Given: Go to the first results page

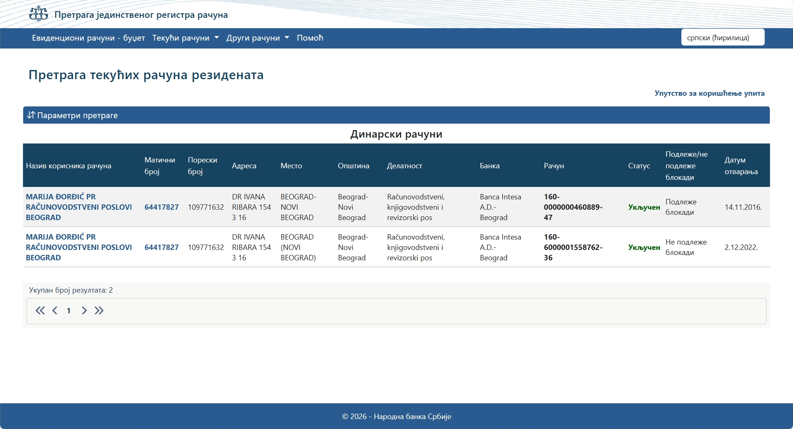Looking at the screenshot, I should click(40, 310).
